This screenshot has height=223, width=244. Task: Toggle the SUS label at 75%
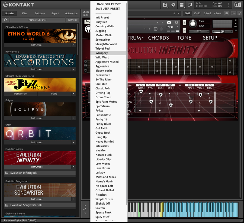click(190, 85)
